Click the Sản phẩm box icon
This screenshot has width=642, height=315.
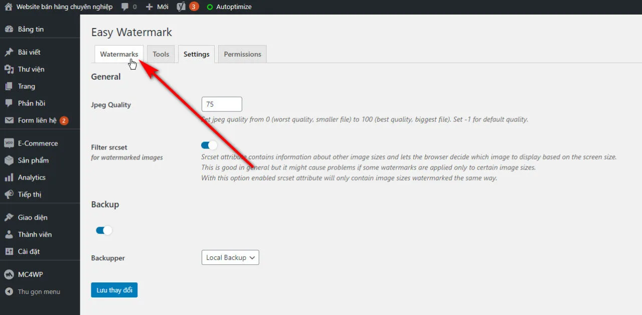point(9,161)
